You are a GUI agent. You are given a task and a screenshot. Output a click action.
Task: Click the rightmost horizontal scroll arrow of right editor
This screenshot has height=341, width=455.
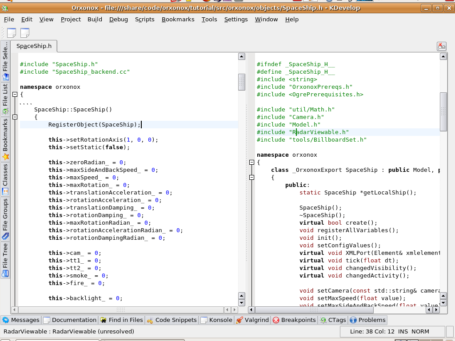click(x=436, y=309)
